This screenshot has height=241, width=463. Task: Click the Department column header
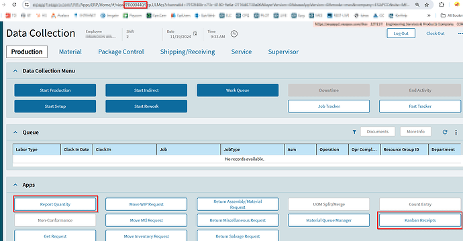pos(446,149)
